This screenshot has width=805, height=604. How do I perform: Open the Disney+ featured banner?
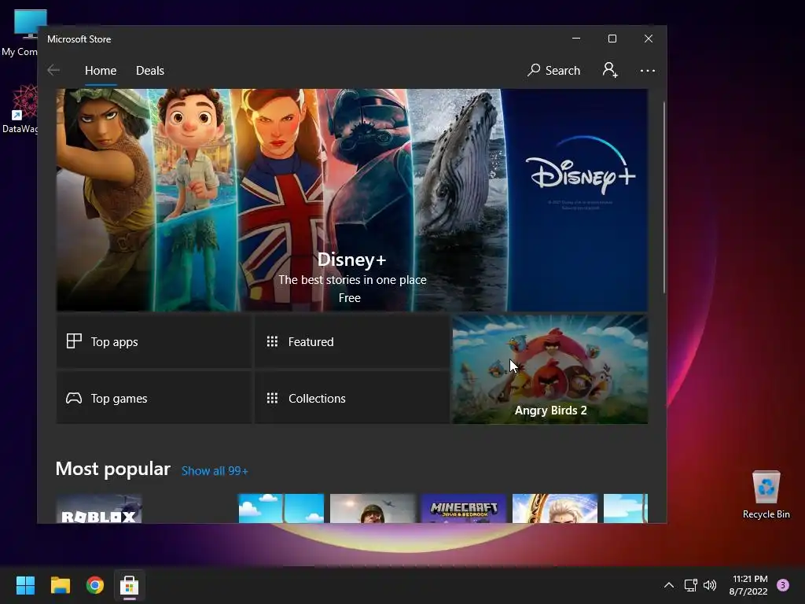click(351, 200)
